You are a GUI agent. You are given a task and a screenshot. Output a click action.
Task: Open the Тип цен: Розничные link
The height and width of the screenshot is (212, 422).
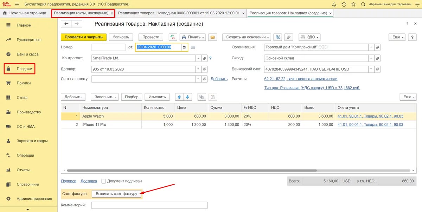pos(312,88)
